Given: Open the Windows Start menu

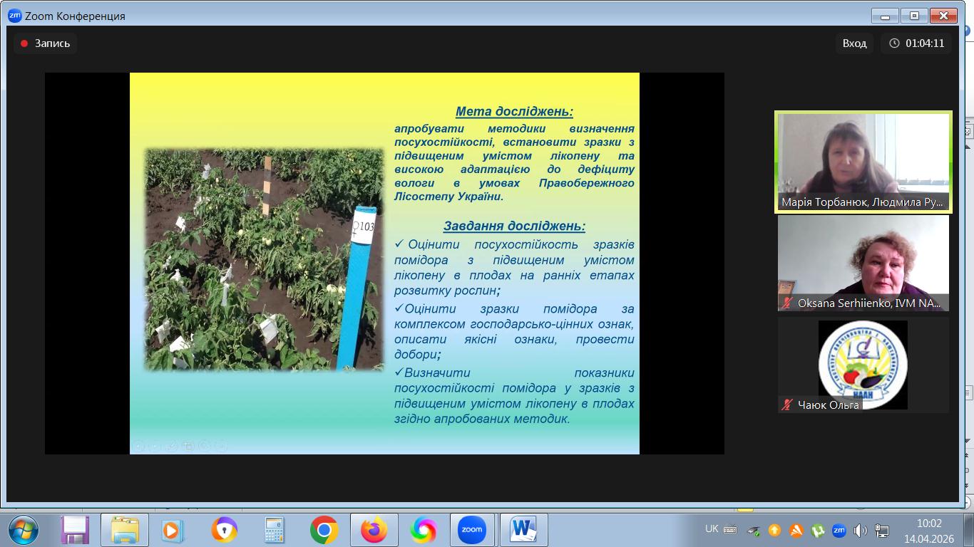Looking at the screenshot, I should pos(24,530).
